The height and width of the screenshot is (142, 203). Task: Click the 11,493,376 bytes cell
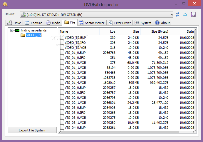tap(160, 123)
